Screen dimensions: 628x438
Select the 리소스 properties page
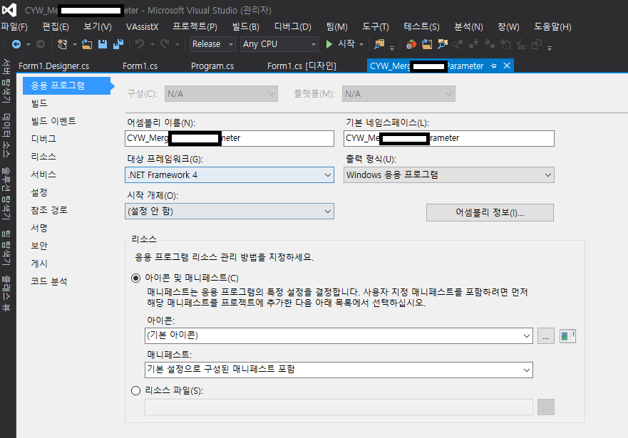pyautogui.click(x=43, y=157)
